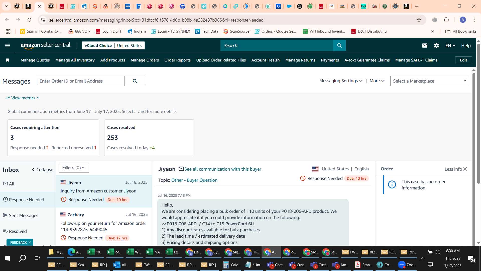Focus the Enter Order ID or Email Address field

pos(80,81)
